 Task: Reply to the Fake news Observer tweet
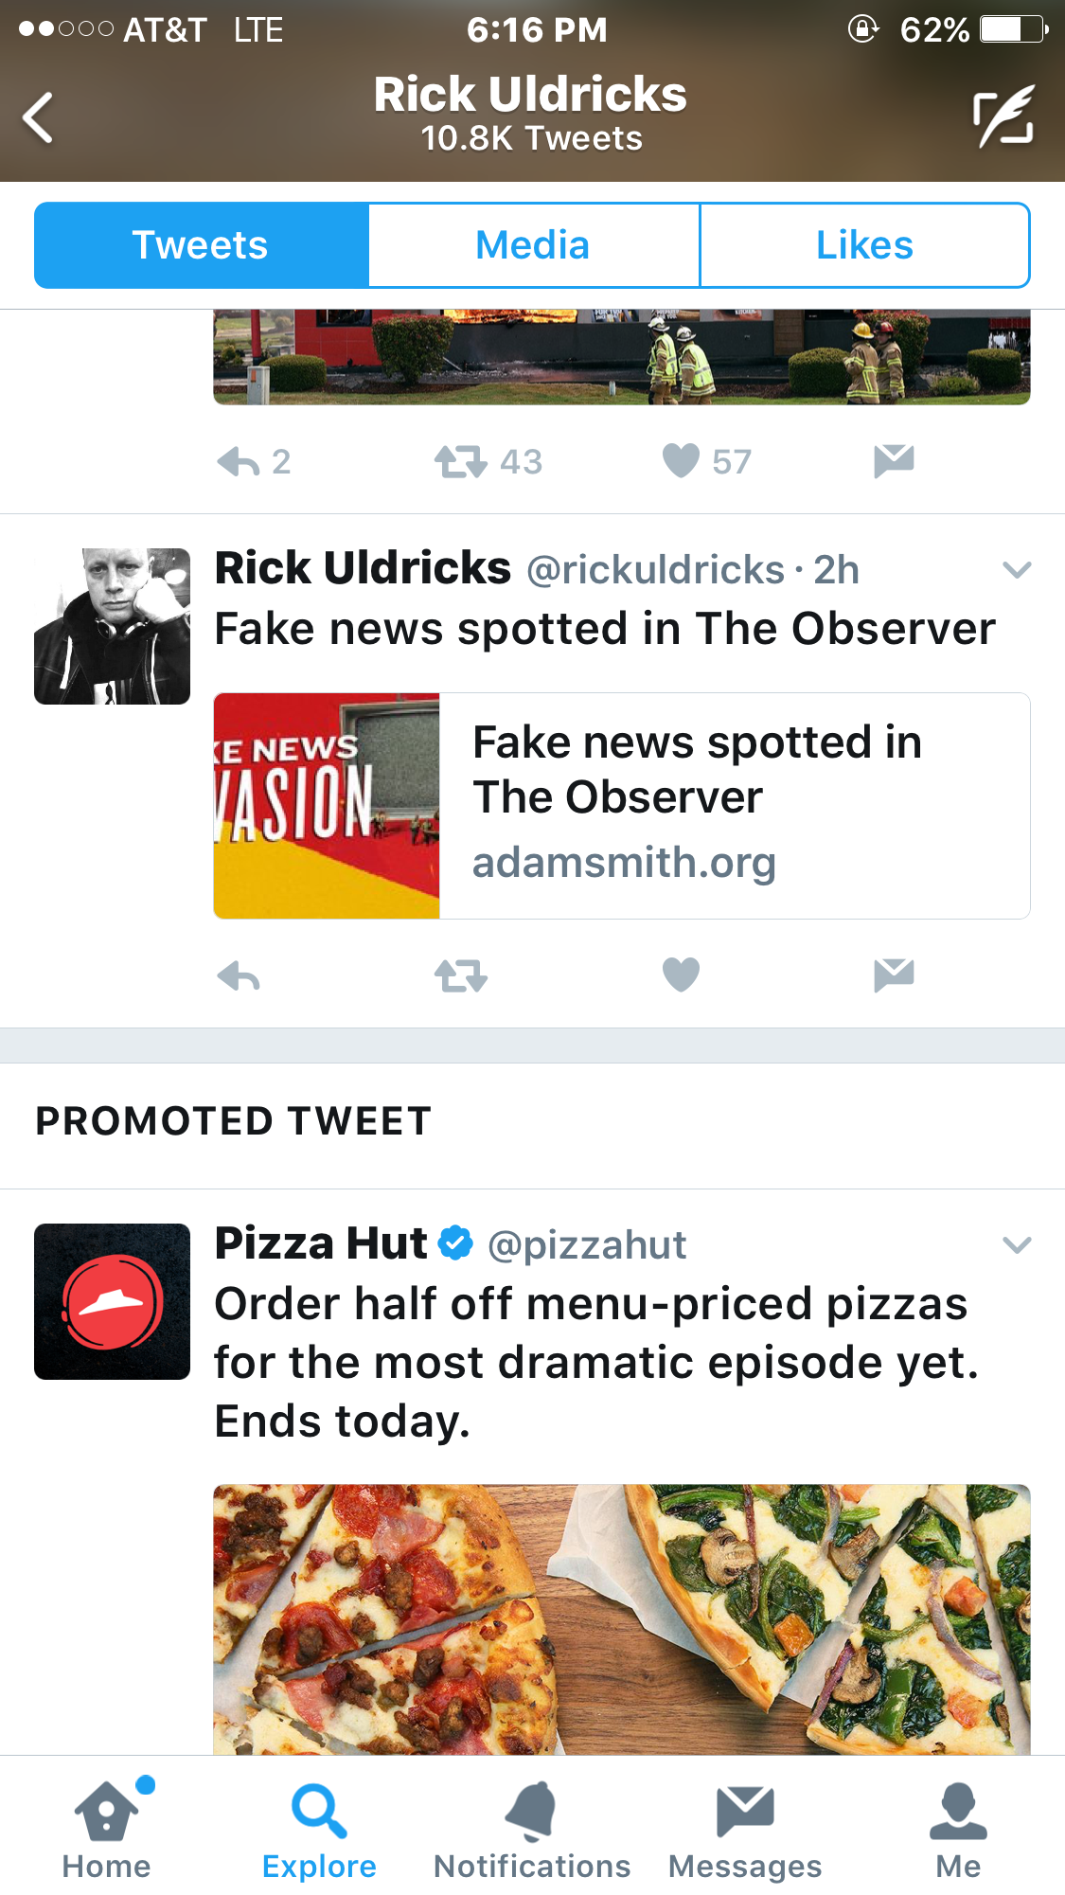pyautogui.click(x=239, y=975)
